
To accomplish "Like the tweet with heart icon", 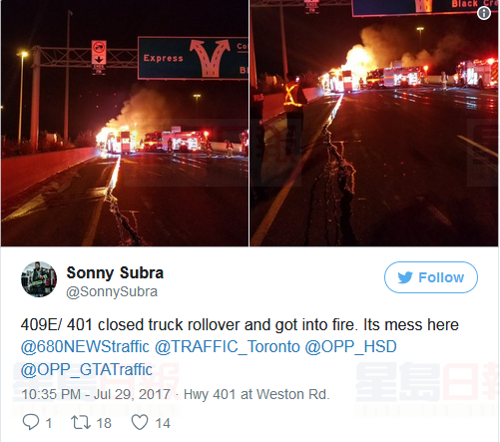I will [140, 423].
